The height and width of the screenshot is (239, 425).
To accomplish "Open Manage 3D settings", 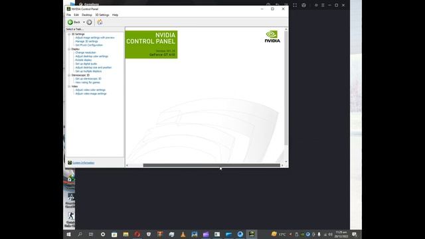I will [86, 41].
